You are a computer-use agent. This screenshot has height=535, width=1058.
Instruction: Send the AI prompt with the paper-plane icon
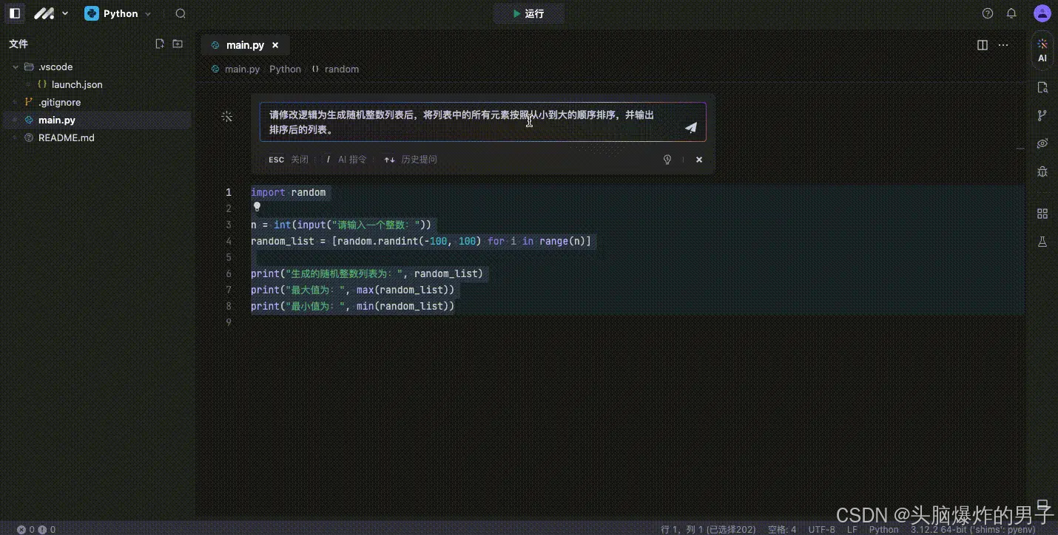coord(690,127)
